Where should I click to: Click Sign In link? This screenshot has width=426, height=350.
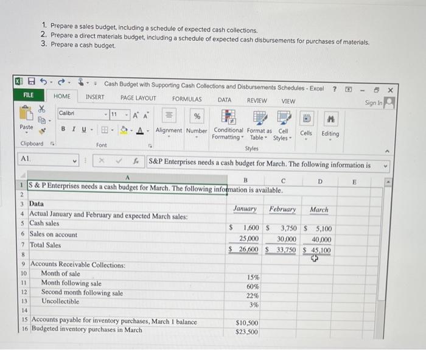click(x=373, y=103)
